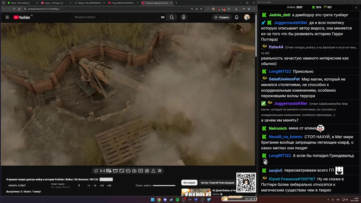Switch to the Telegram View tab
Screen dimensions: 361x203
tap(90, 3)
